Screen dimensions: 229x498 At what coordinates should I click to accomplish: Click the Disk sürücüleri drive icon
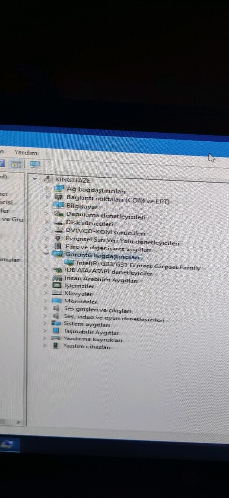click(58, 222)
